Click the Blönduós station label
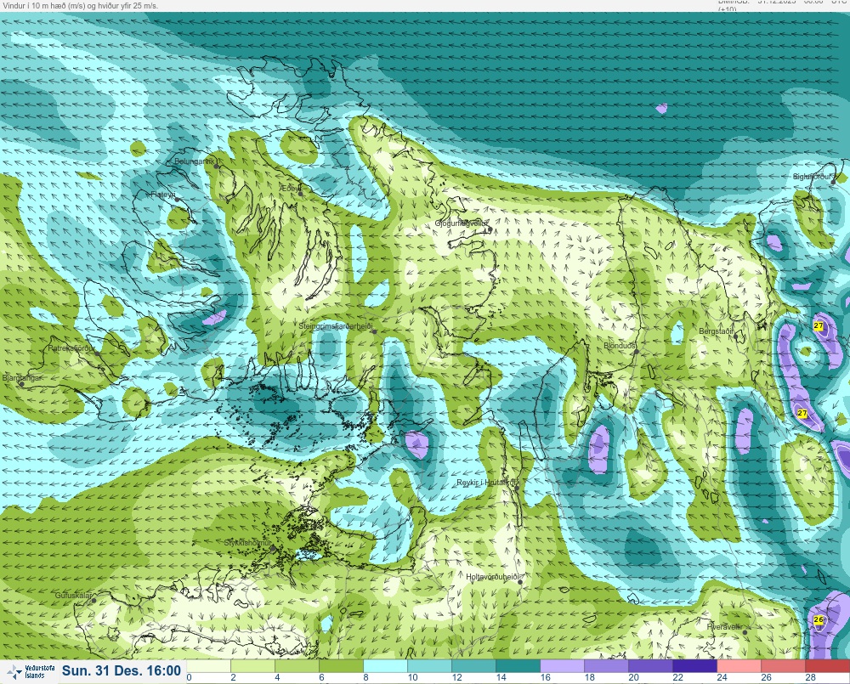The width and height of the screenshot is (850, 684). click(620, 345)
